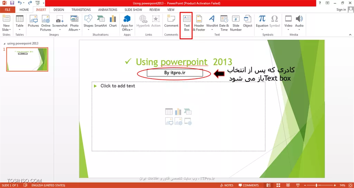Switch to the SLIDE SHOW tab
The image size is (354, 188).
[x=133, y=10]
